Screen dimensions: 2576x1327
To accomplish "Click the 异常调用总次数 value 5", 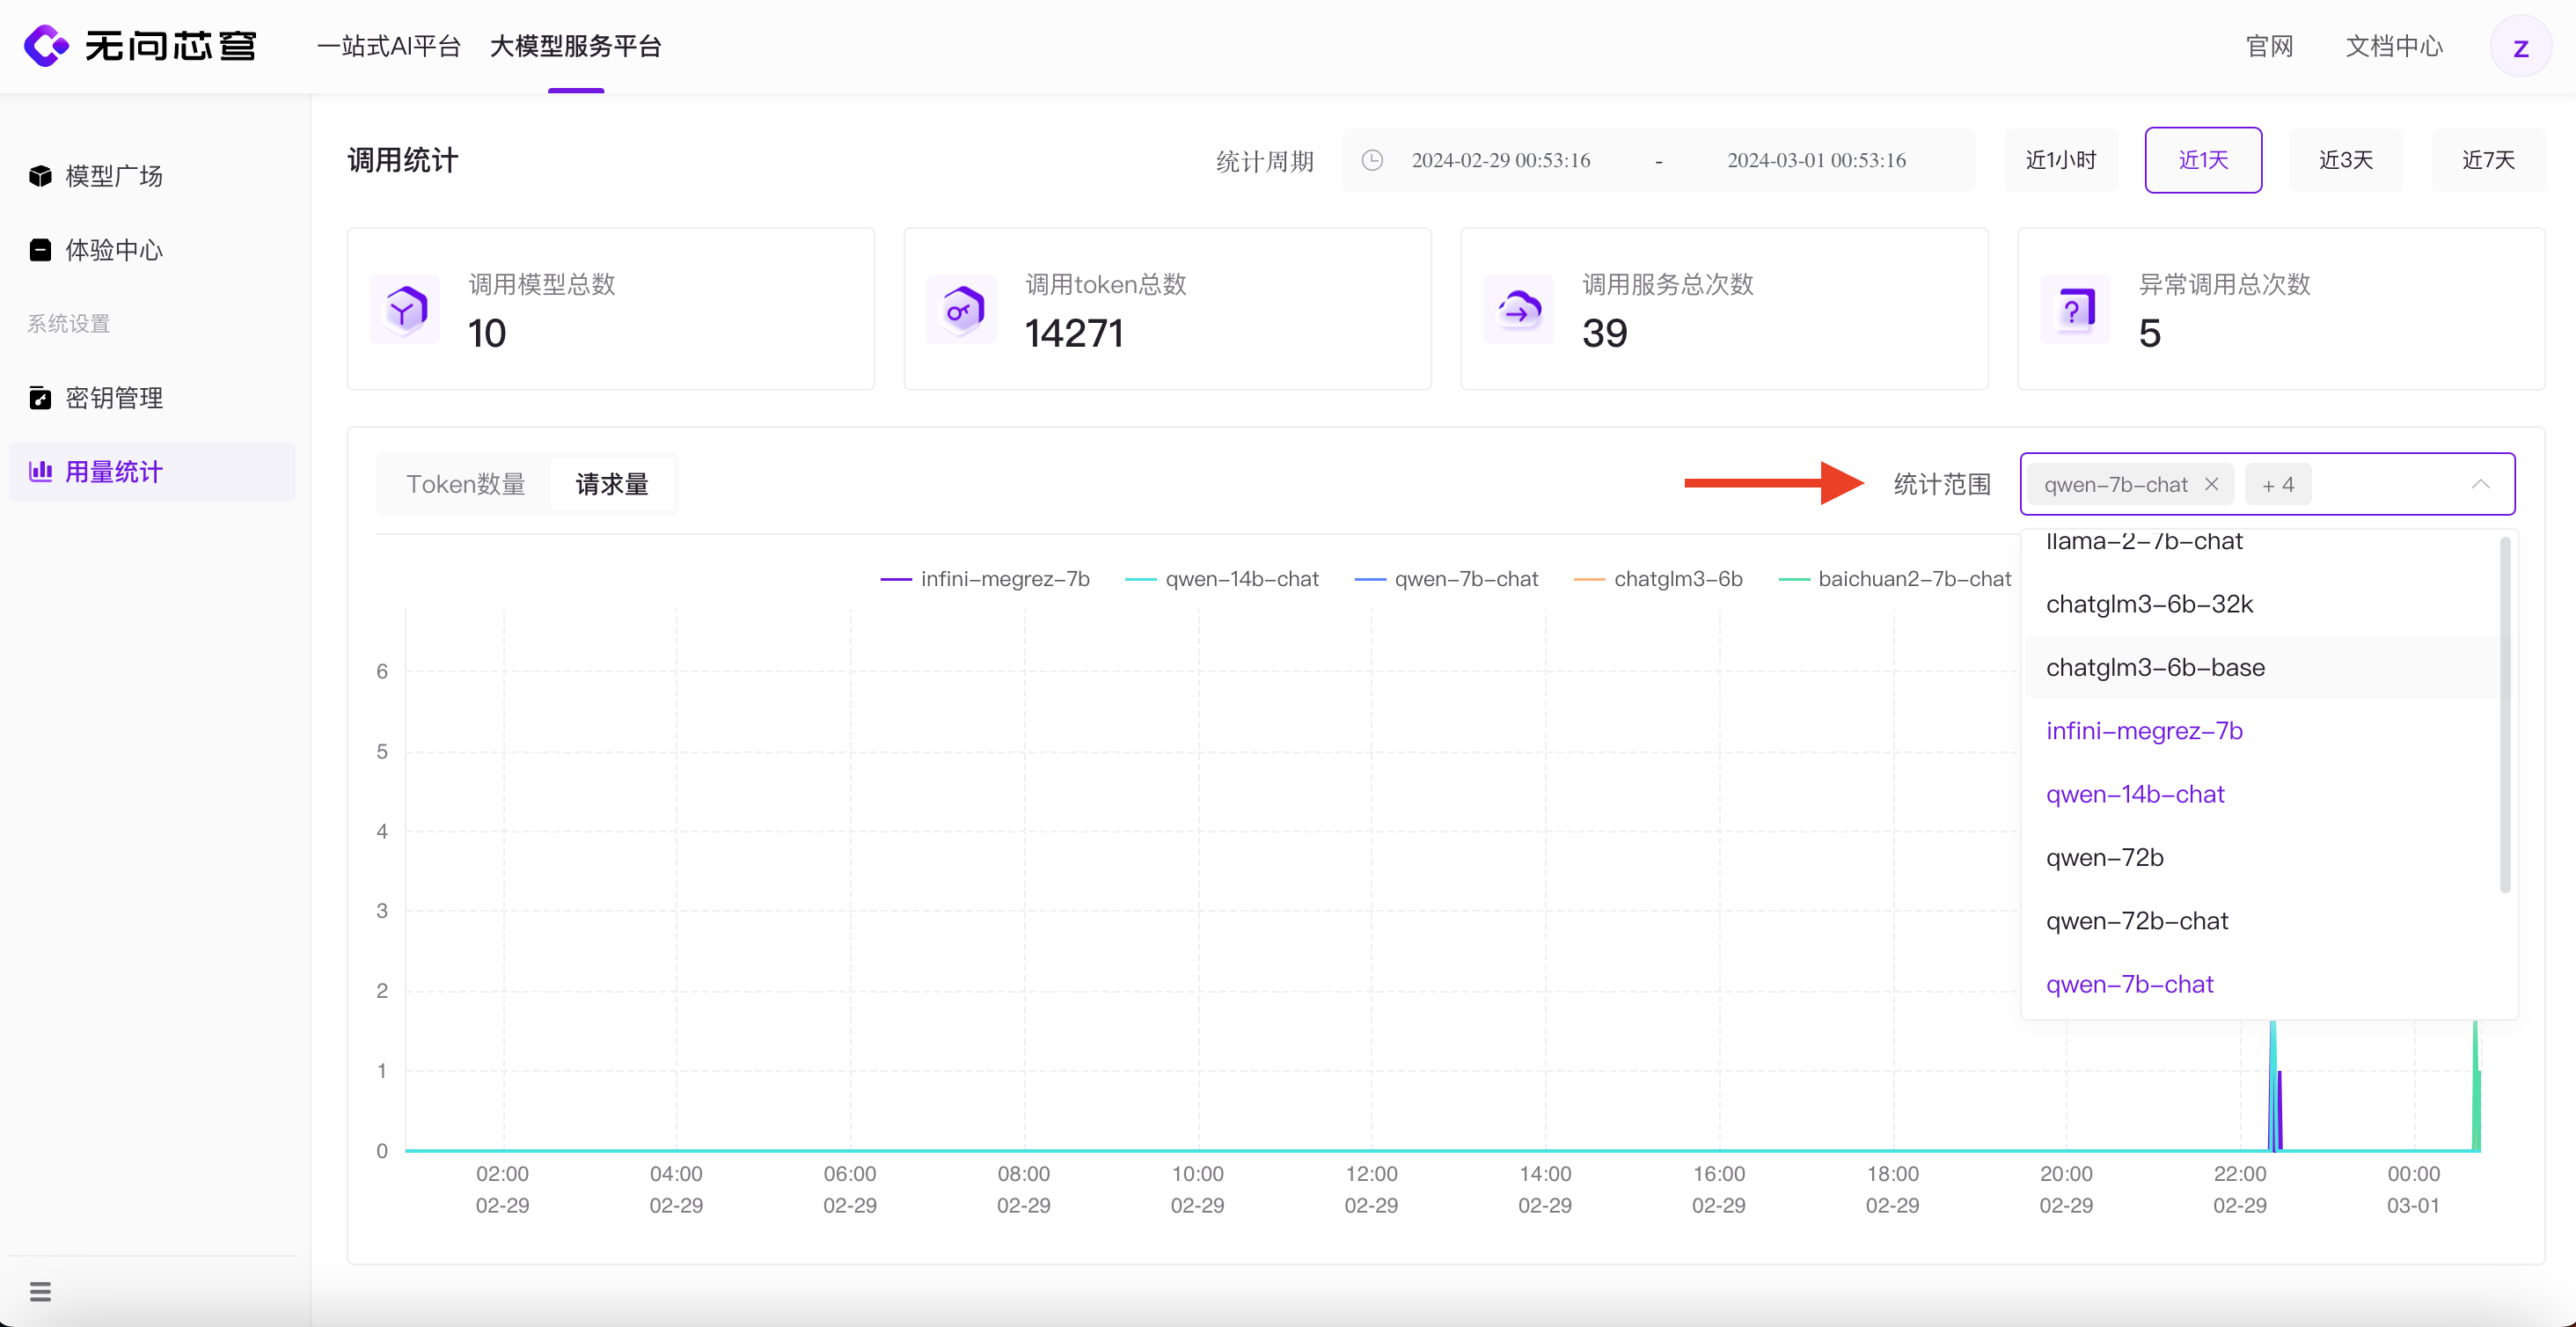I will click(x=2149, y=333).
